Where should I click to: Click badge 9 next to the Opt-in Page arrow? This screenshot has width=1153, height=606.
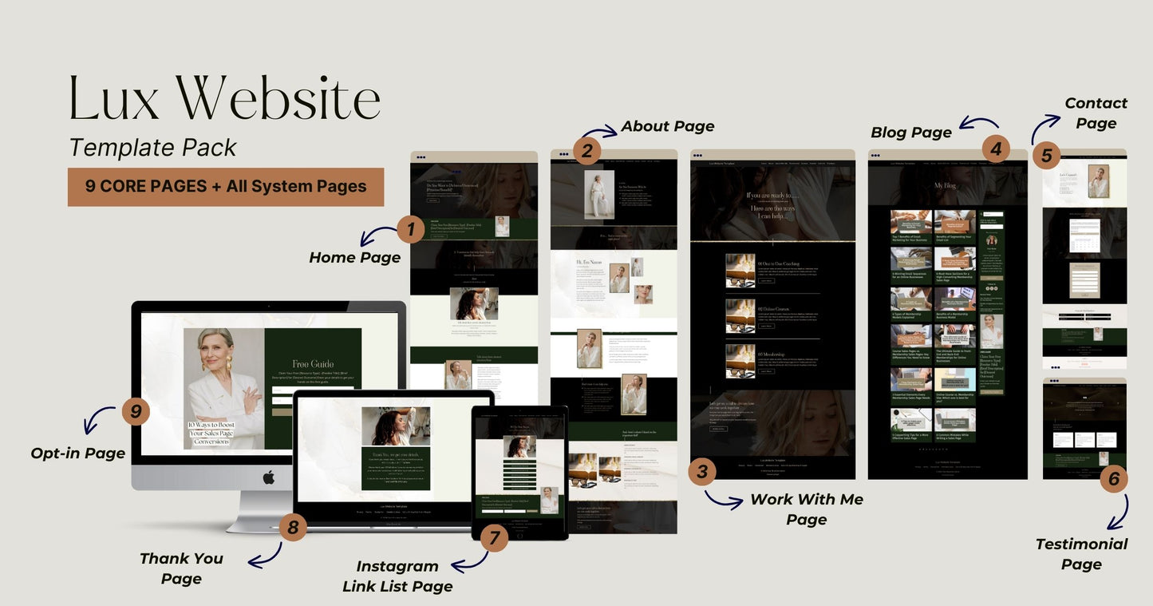[x=136, y=410]
